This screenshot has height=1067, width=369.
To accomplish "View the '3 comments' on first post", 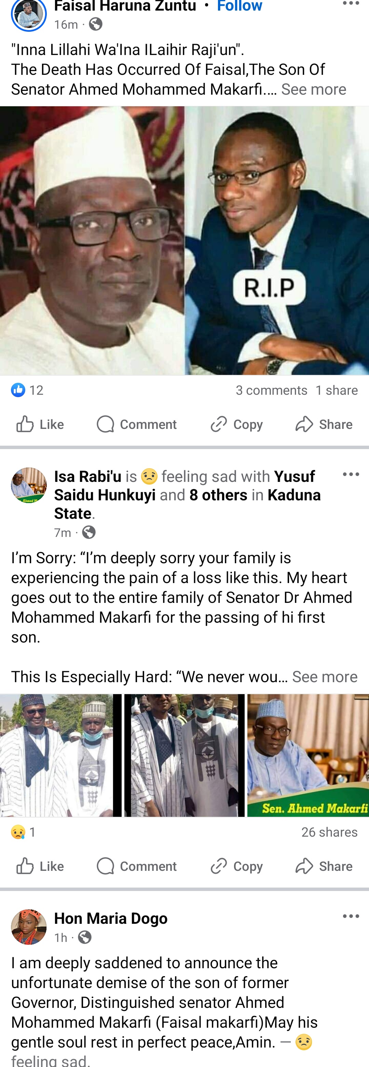I will 271,390.
